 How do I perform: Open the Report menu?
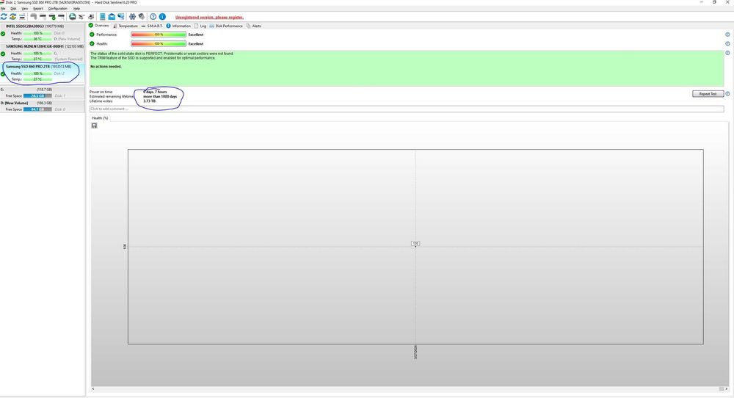(38, 8)
